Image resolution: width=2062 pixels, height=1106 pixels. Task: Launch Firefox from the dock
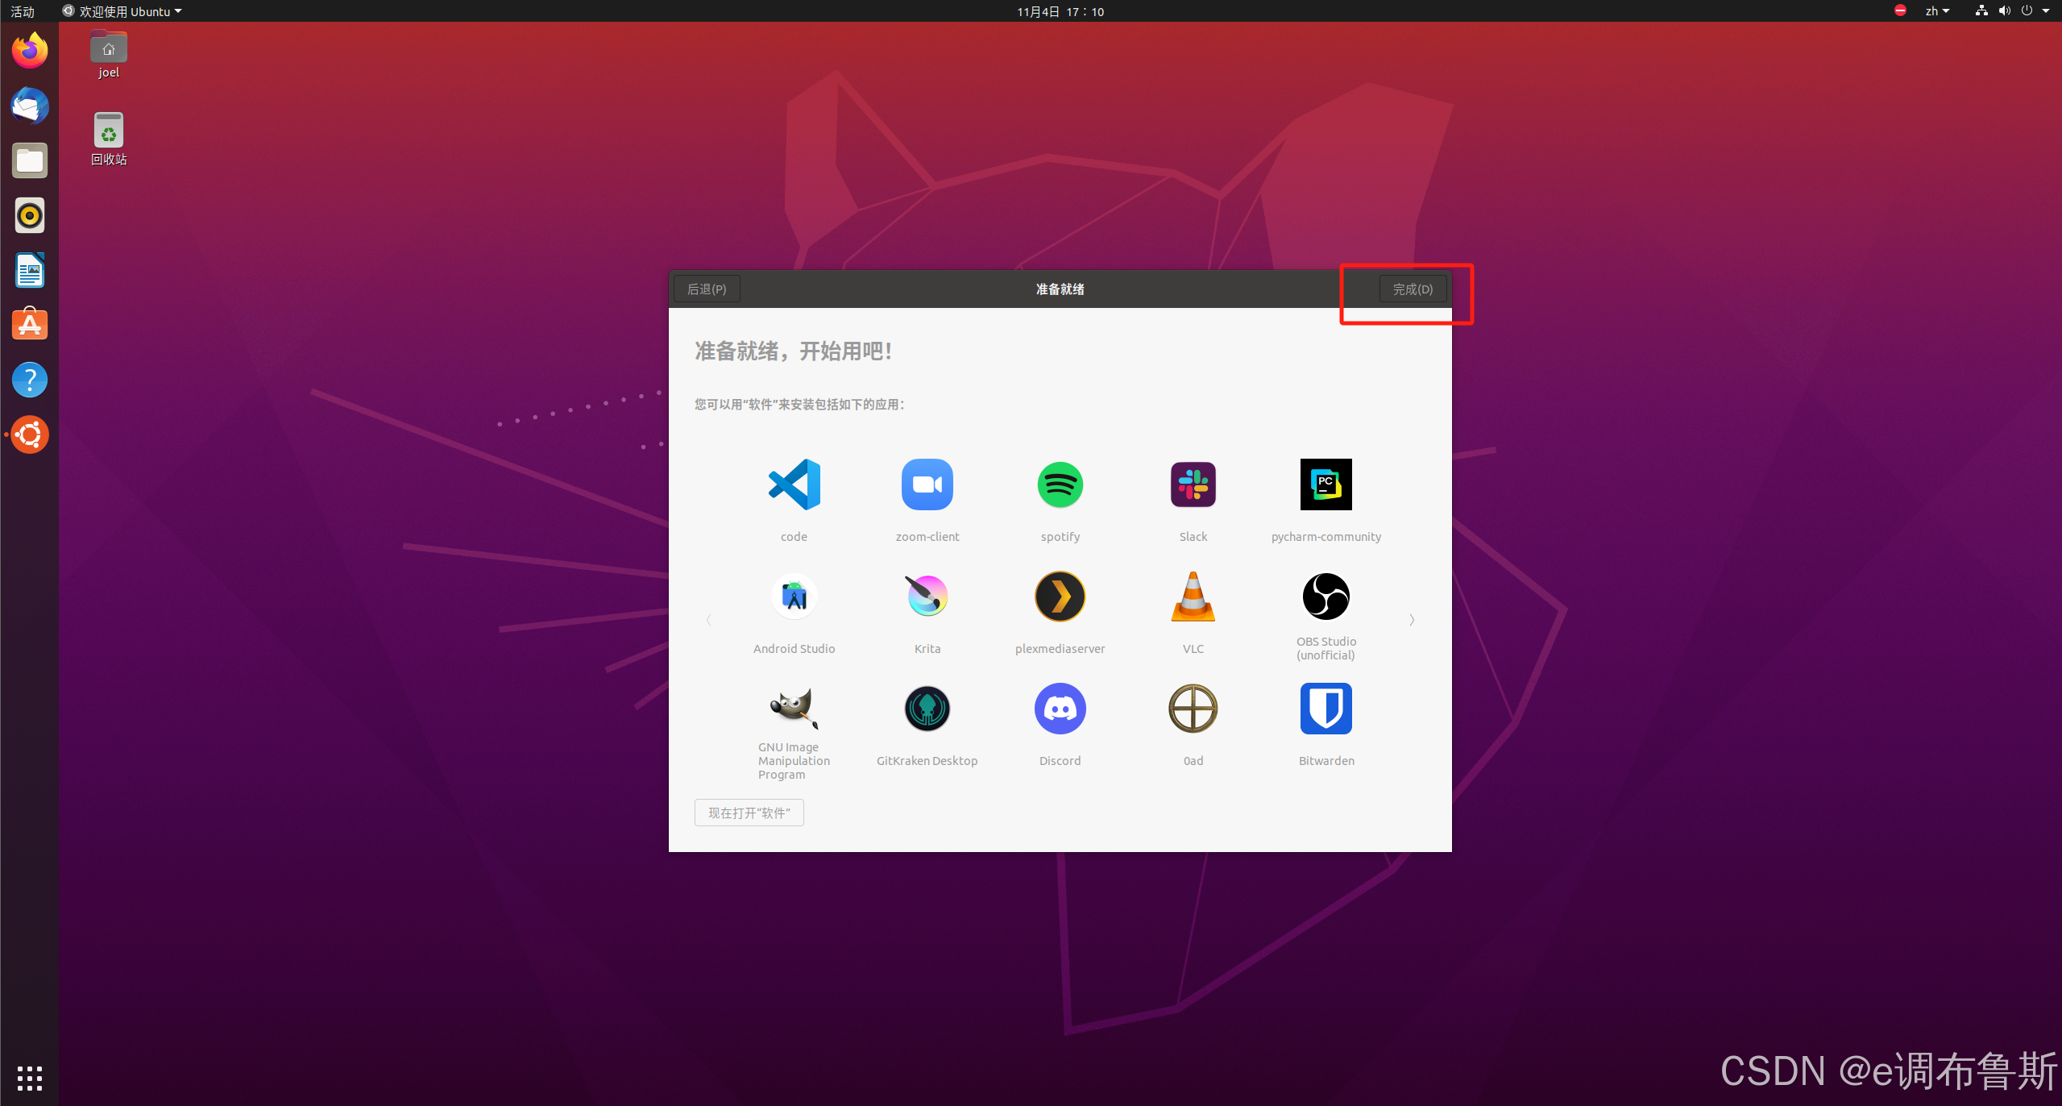tap(30, 51)
